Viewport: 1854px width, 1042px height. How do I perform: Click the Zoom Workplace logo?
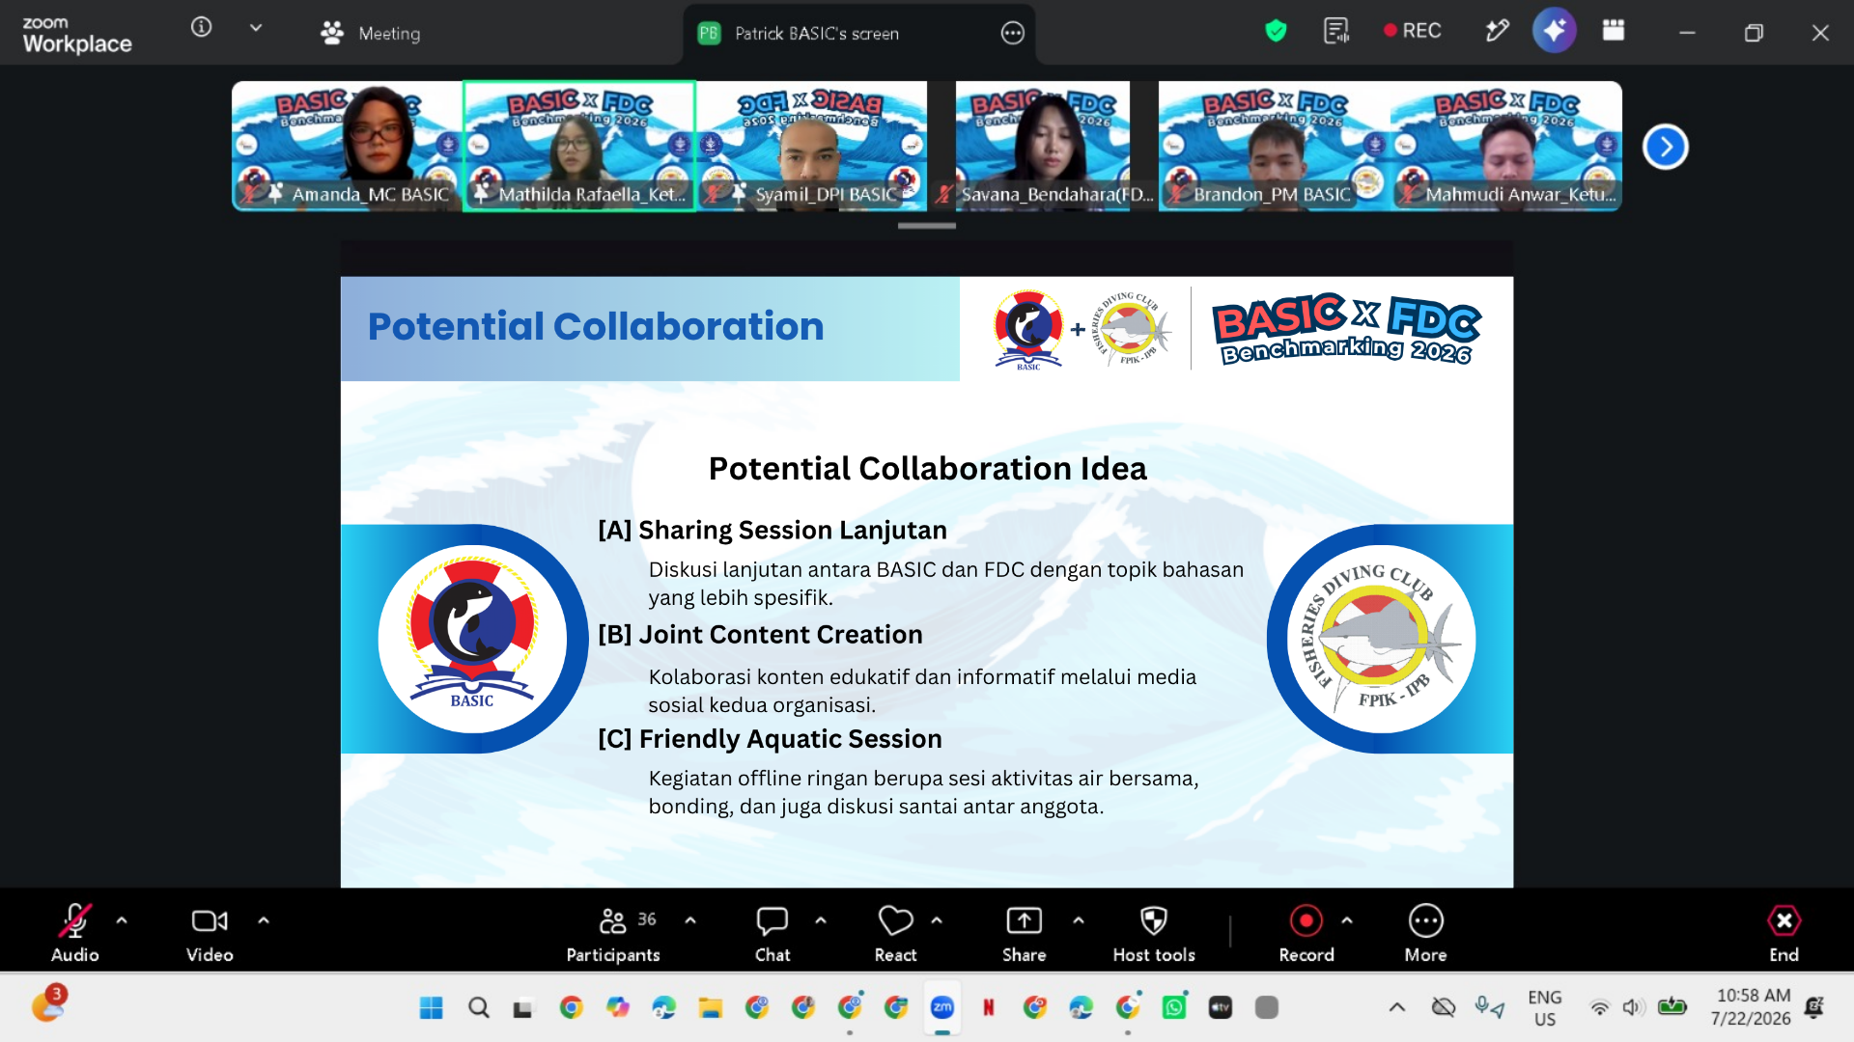click(x=77, y=35)
